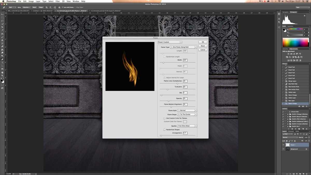Open the Filter menu
This screenshot has width=311, height=175.
[58, 1]
